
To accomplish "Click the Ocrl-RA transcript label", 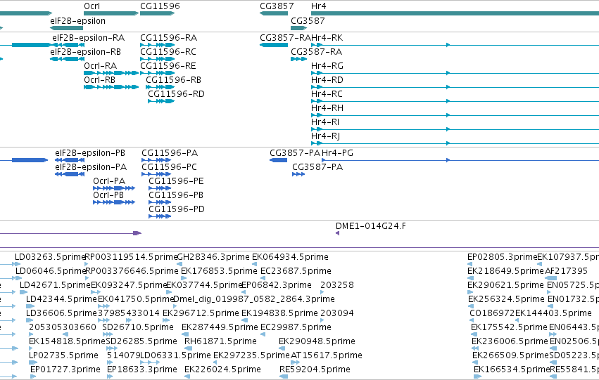I will [x=100, y=66].
